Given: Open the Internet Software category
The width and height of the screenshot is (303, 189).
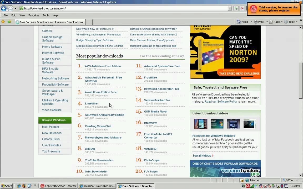Looking at the screenshot, I should coord(53,53).
